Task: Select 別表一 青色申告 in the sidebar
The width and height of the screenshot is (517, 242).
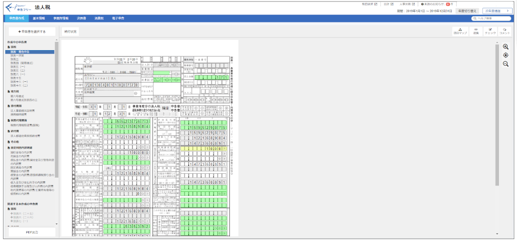Action: point(30,52)
